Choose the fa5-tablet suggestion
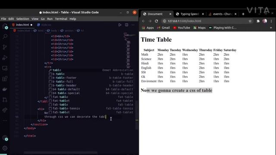 click(91, 112)
